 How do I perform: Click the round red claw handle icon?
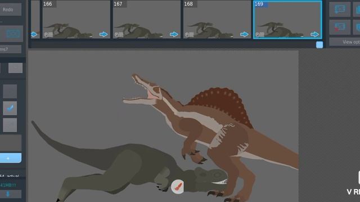point(178,186)
